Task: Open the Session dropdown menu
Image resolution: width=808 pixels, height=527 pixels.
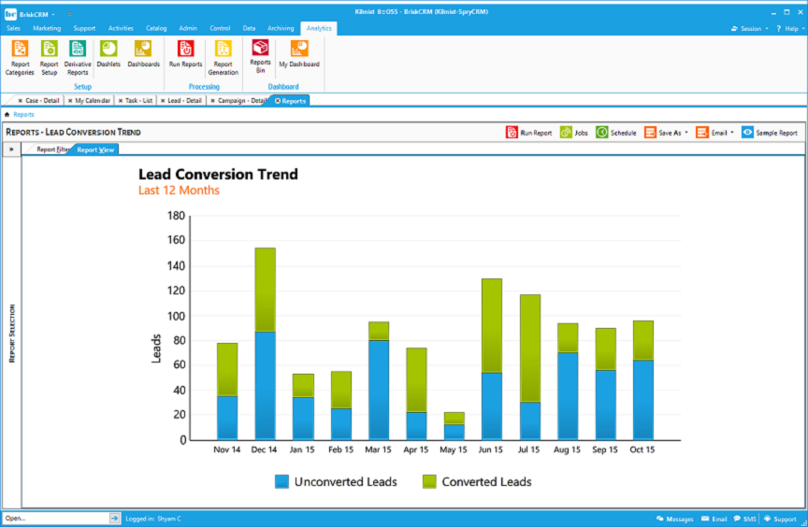Action: coord(749,29)
